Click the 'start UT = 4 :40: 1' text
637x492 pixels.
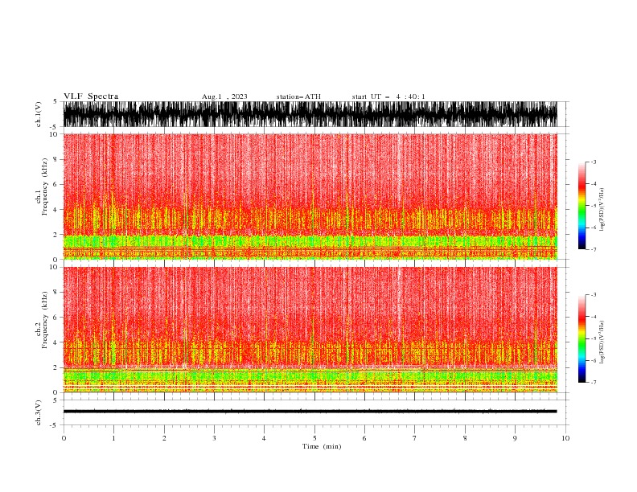point(388,96)
